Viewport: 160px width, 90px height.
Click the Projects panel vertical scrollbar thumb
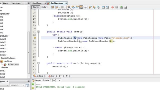point(29,52)
